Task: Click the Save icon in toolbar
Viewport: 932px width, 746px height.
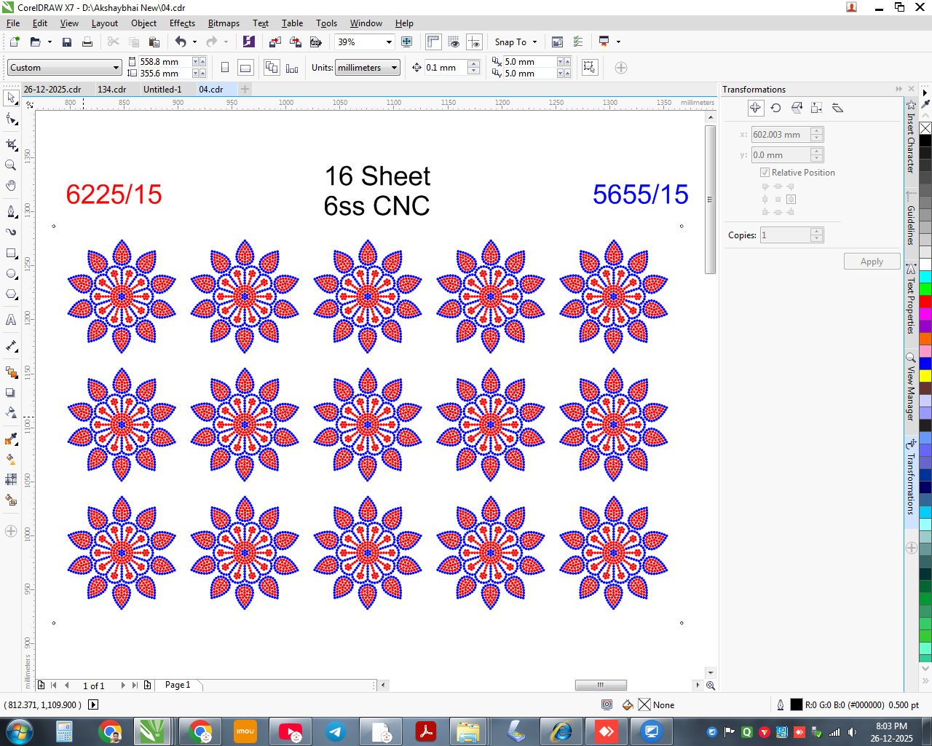Action: pyautogui.click(x=67, y=42)
